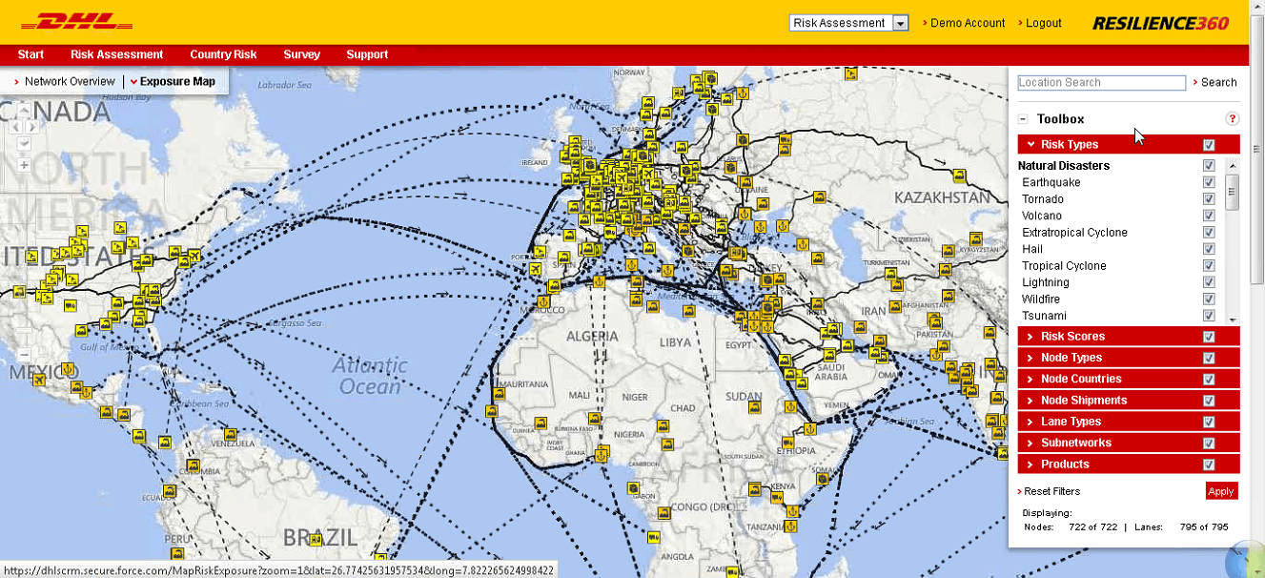Click the Apply filters button
Screen dimensions: 1265x578
[1221, 491]
